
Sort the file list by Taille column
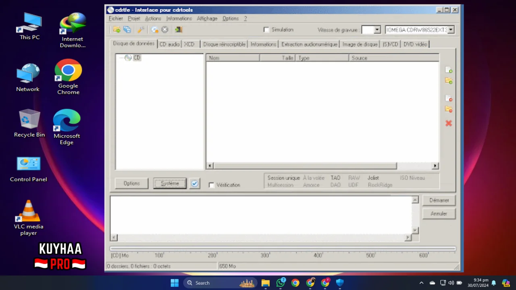pos(277,58)
